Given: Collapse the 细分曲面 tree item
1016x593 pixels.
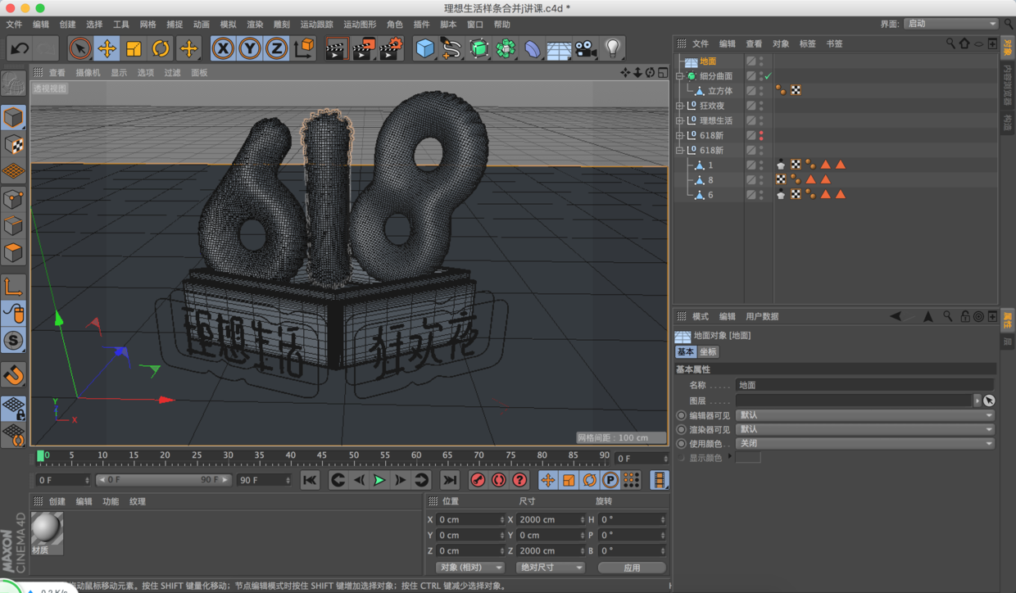Looking at the screenshot, I should tap(679, 76).
